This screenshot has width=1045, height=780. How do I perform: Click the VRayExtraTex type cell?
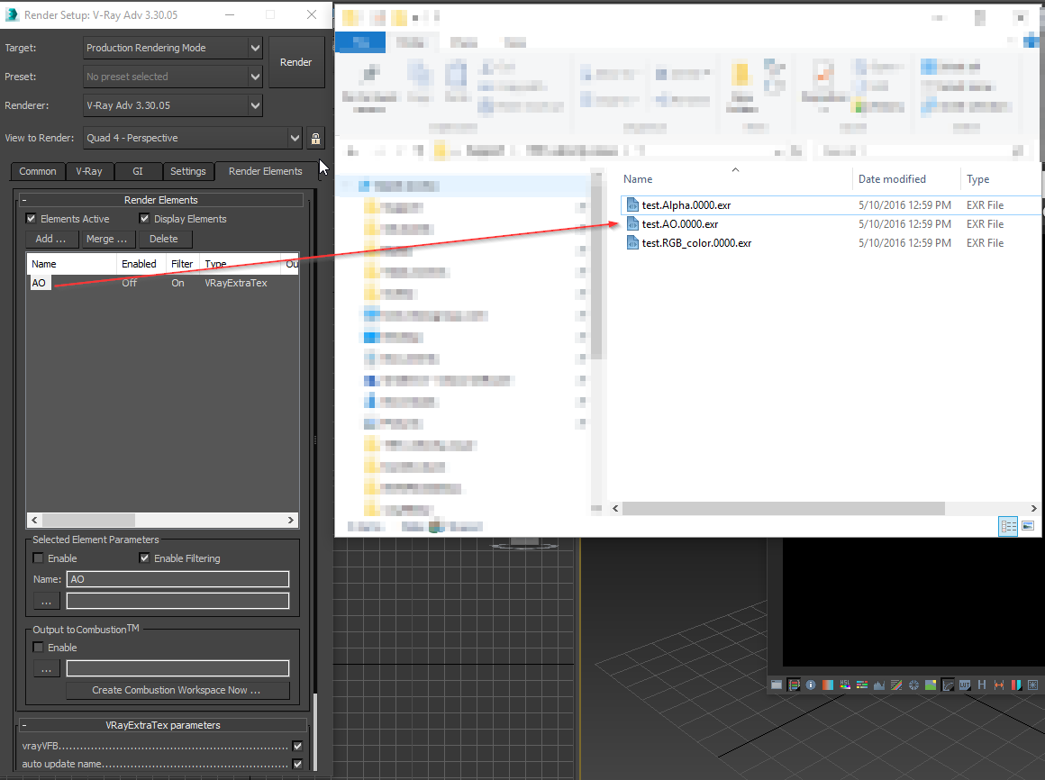[236, 283]
